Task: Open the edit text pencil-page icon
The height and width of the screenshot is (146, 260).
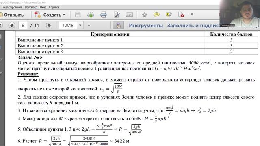Action: tap(117, 15)
